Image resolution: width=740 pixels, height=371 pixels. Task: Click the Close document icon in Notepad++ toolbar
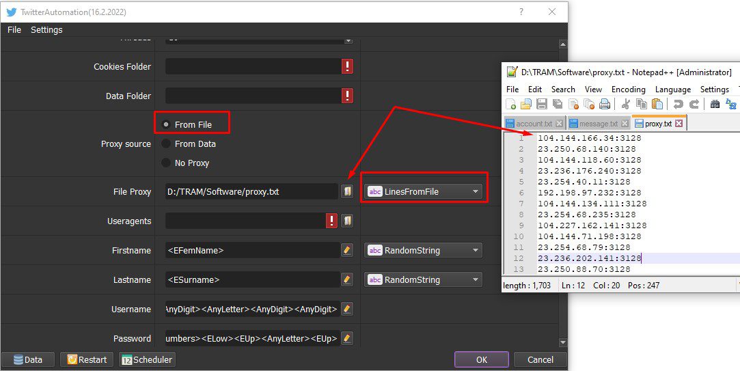[x=573, y=104]
